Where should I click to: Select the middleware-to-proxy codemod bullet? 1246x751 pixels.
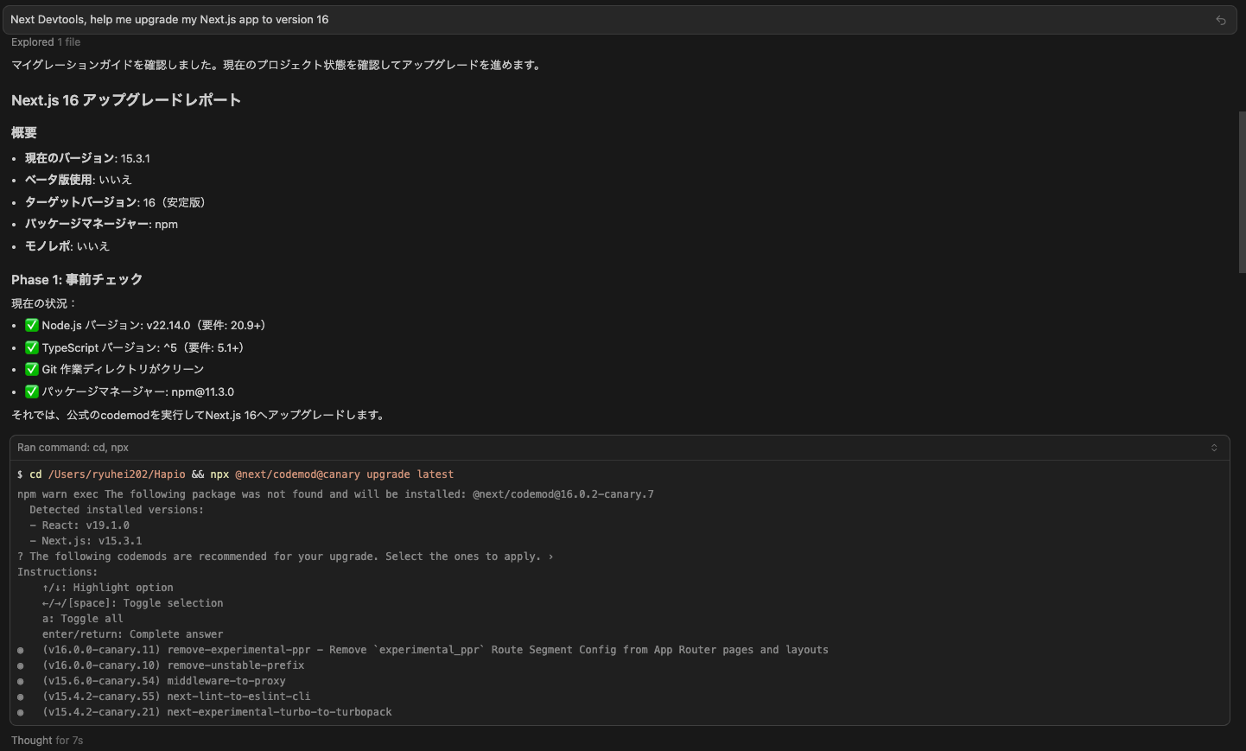[x=21, y=681]
